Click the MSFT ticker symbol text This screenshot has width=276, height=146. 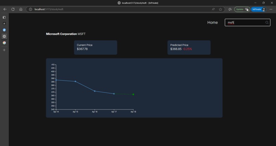coord(81,34)
